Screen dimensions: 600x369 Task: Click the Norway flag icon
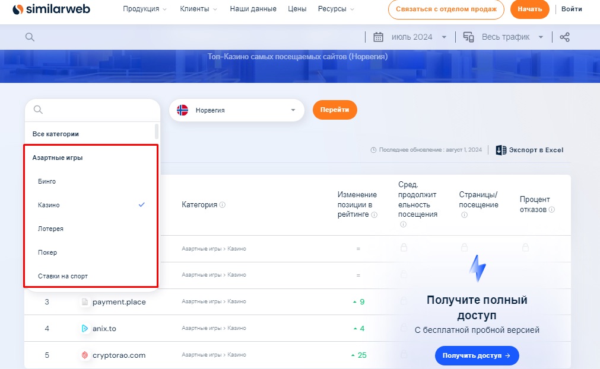(x=183, y=110)
